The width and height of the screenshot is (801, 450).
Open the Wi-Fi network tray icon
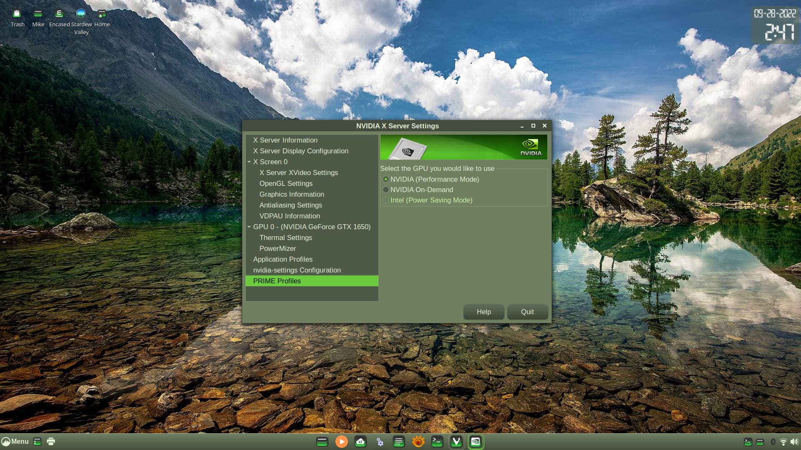[783, 442]
